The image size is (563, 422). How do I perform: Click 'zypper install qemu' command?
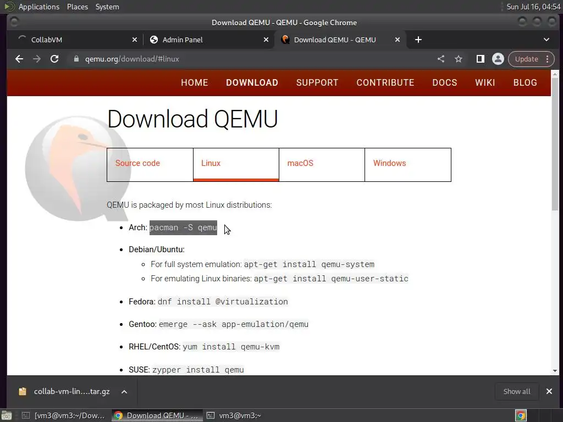coord(198,370)
